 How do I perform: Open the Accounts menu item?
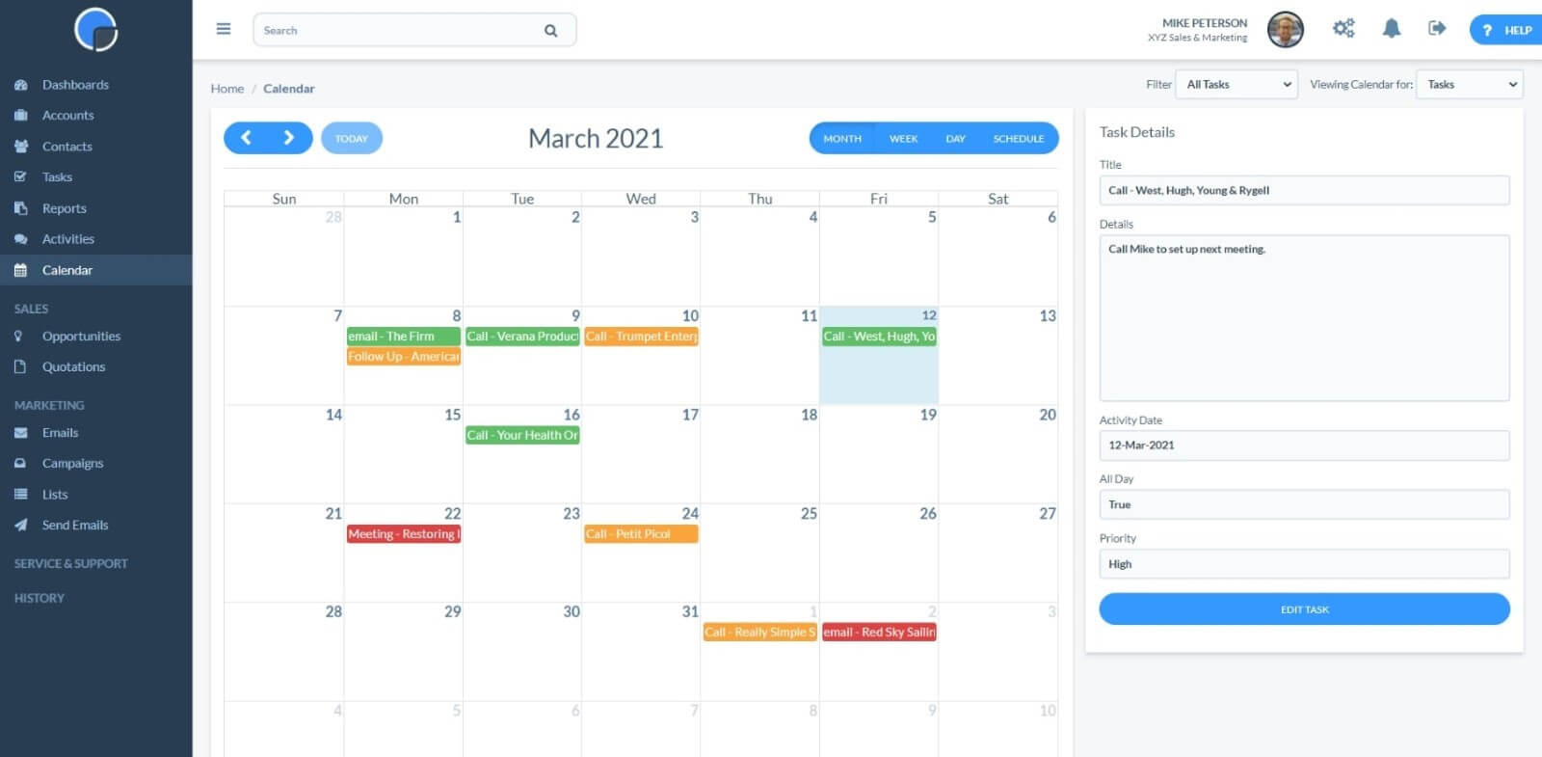67,115
